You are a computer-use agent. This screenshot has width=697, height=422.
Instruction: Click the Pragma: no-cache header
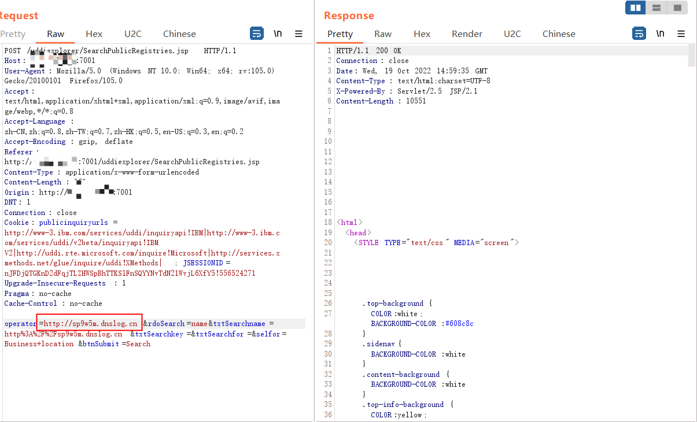tap(38, 294)
